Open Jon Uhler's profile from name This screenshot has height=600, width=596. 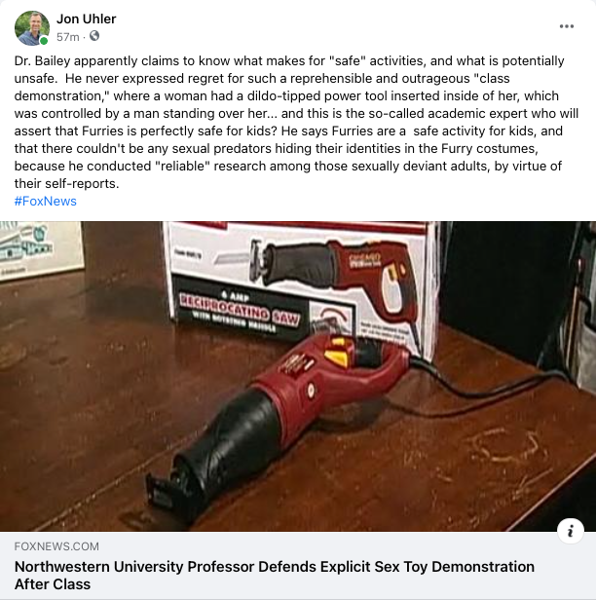[x=86, y=19]
